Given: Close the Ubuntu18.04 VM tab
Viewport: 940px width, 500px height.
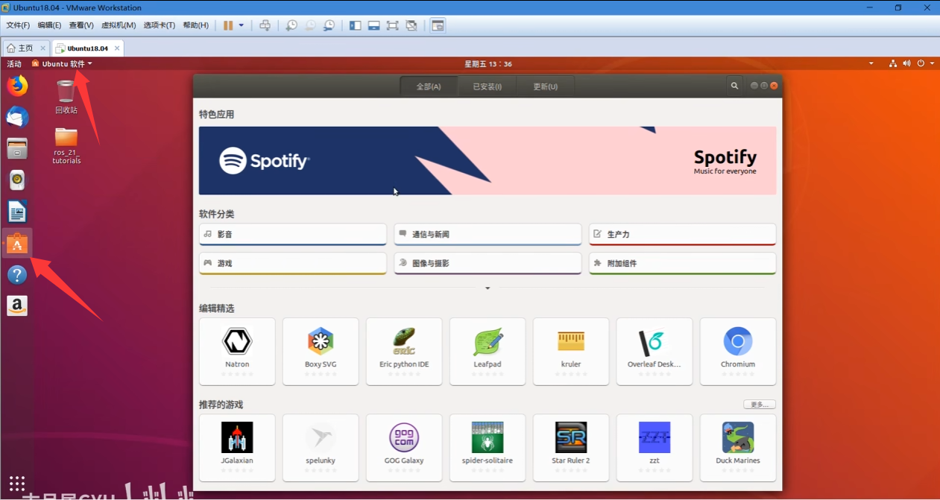Looking at the screenshot, I should (116, 48).
